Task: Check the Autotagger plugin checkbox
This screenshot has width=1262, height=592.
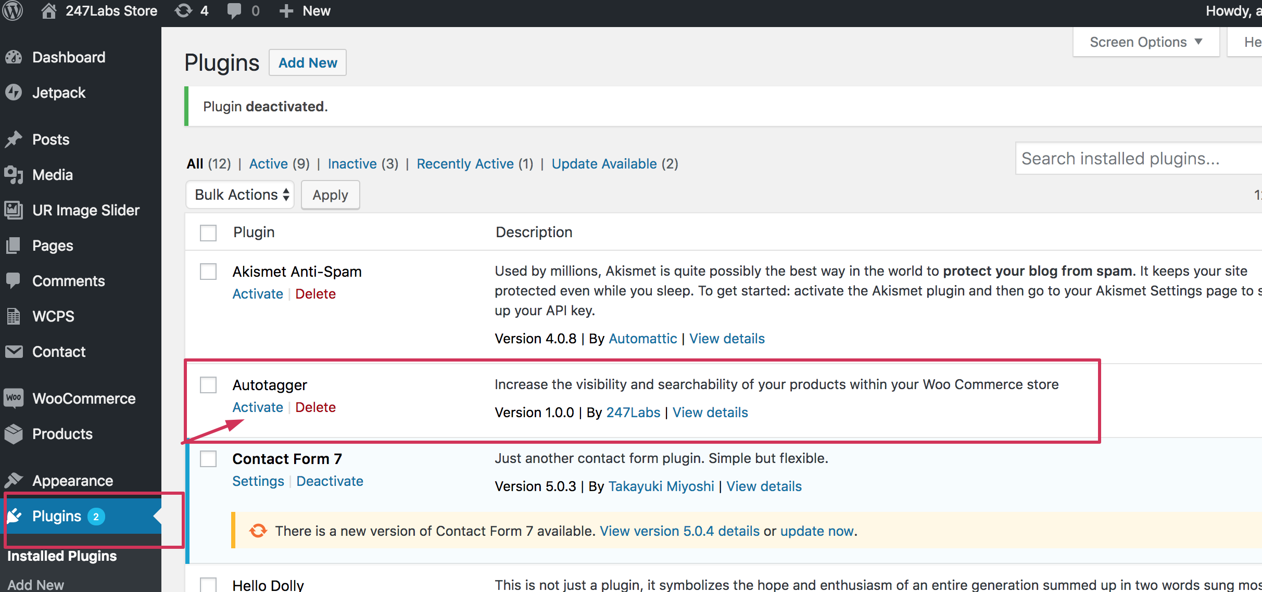Action: tap(208, 385)
